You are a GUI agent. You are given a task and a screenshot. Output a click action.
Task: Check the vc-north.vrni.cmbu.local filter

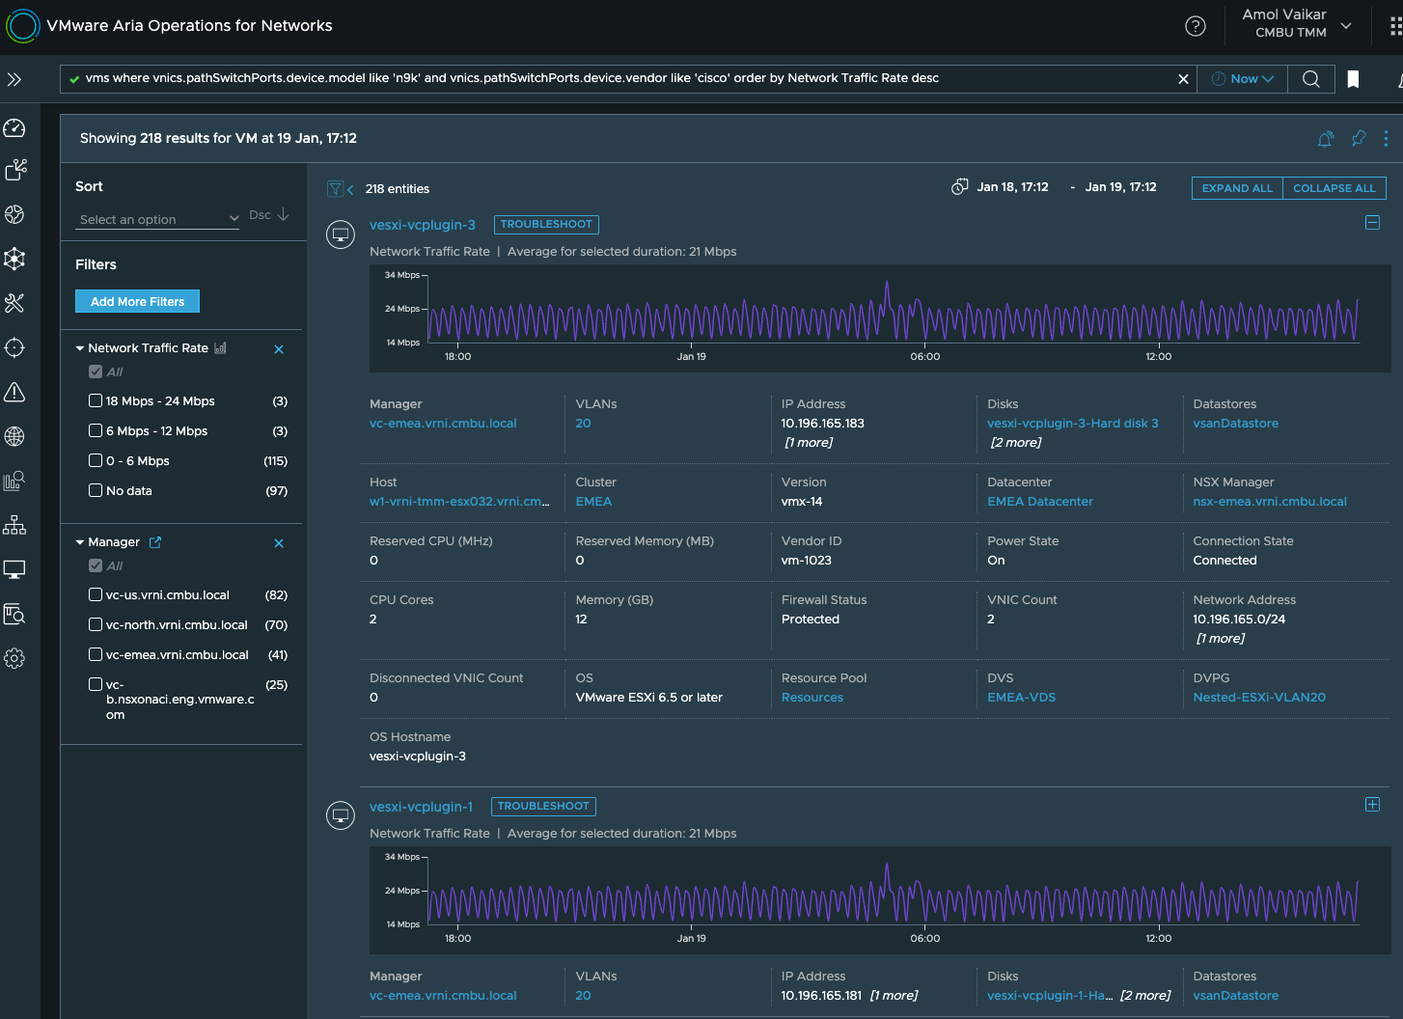coord(96,624)
